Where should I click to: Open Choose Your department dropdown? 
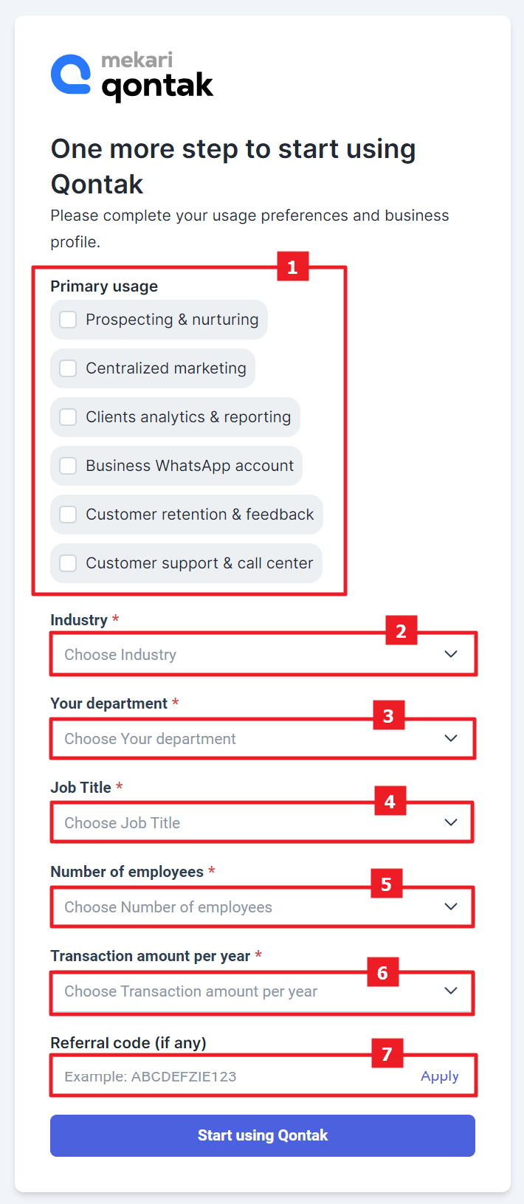tap(263, 738)
